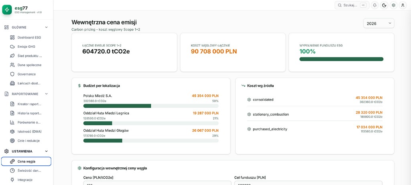Image resolution: width=411 pixels, height=185 pixels.
Task: Click the dollar icon by Budżet per lokalizacja
Action: (x=79, y=86)
